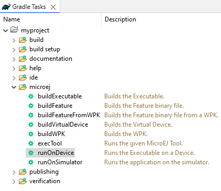The width and height of the screenshot is (221, 191).
Task: Expand the verification task group
Action: (x=14, y=182)
